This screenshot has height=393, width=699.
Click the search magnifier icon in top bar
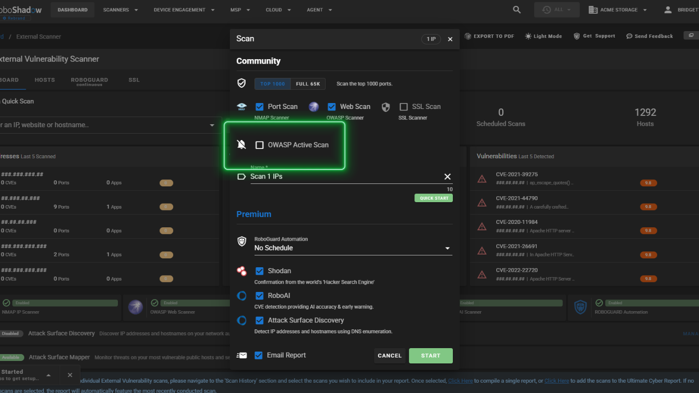tap(516, 10)
